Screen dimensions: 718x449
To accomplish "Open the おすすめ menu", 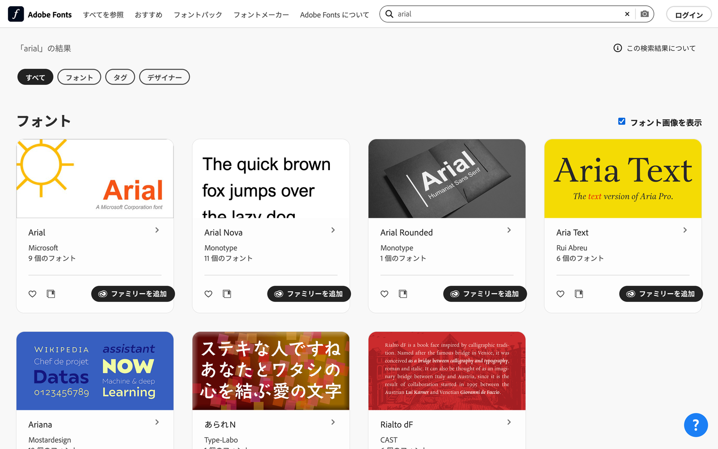I will pyautogui.click(x=149, y=15).
